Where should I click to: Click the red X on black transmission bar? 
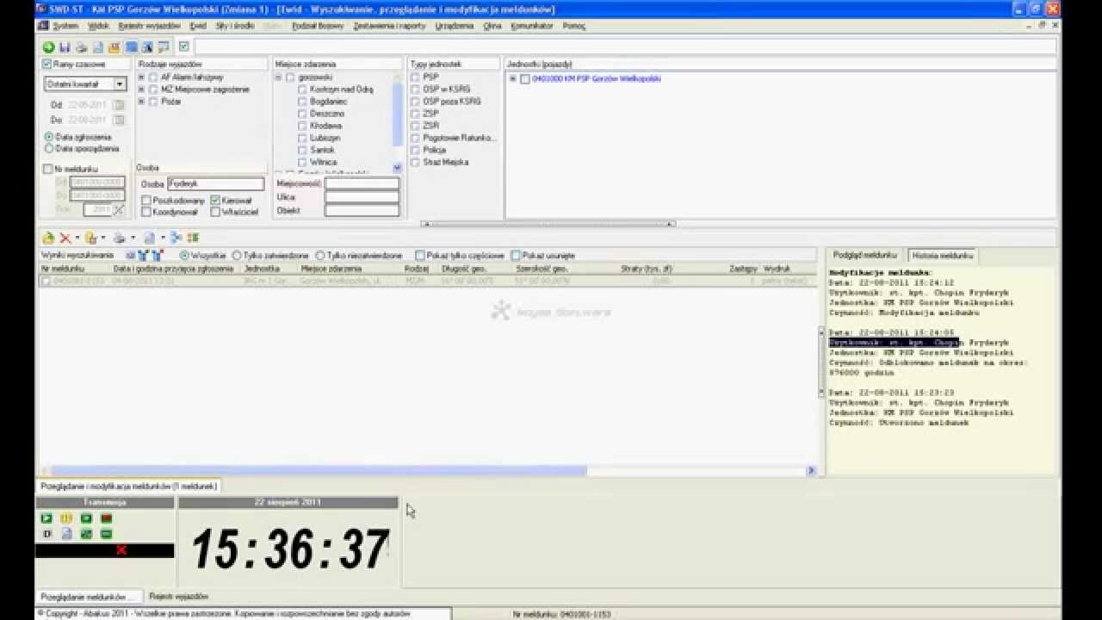[x=121, y=550]
